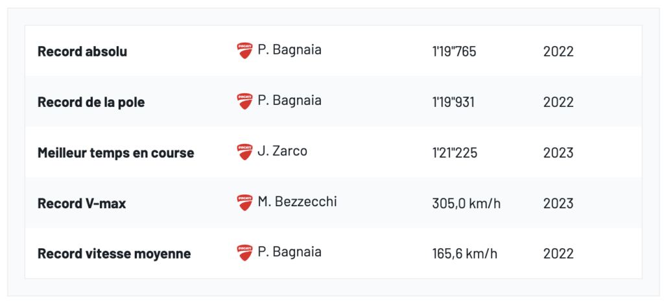Click the Meilleur temps en course label
The image size is (664, 304).
pos(116,153)
